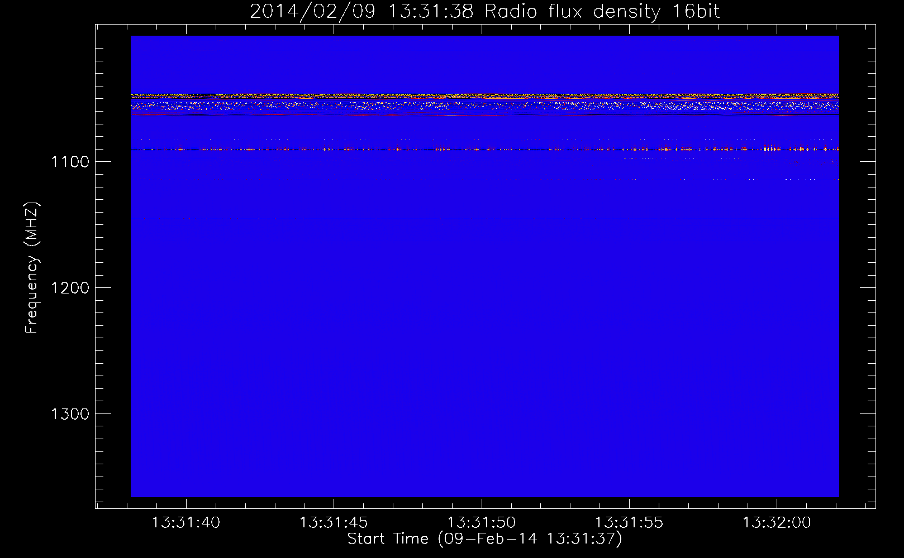Click the 13:31:40 time tick label

(x=186, y=523)
